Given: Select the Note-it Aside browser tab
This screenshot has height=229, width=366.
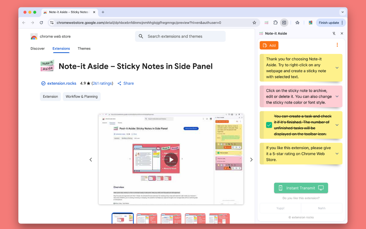Looking at the screenshot, I should pyautogui.click(x=69, y=12).
